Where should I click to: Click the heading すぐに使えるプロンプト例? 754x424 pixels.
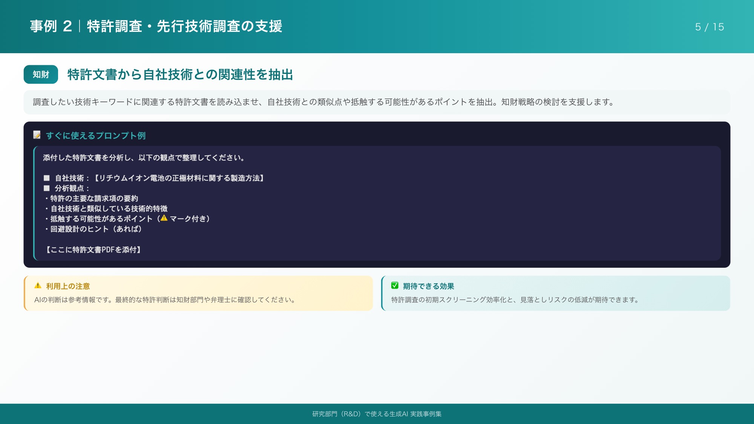pos(96,135)
